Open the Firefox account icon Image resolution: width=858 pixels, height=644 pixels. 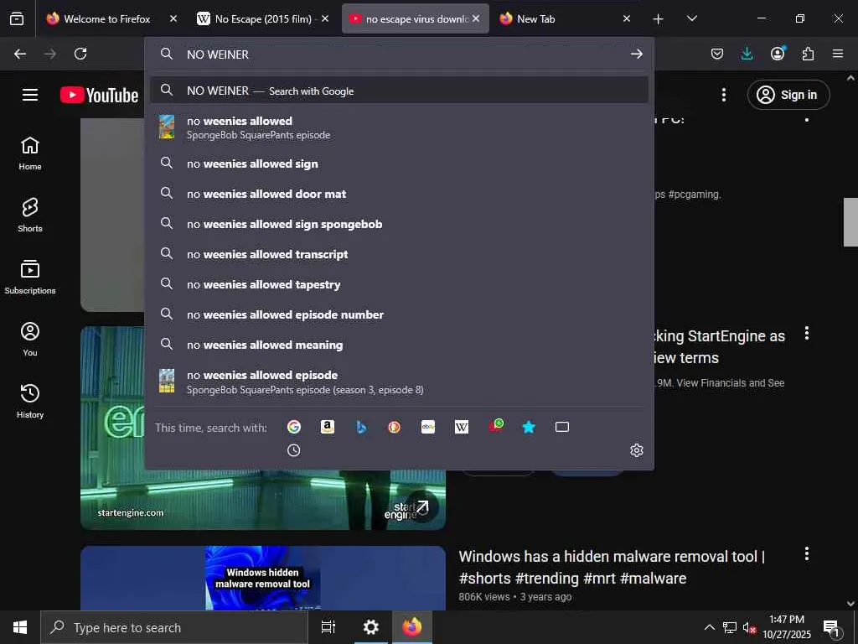pos(778,54)
